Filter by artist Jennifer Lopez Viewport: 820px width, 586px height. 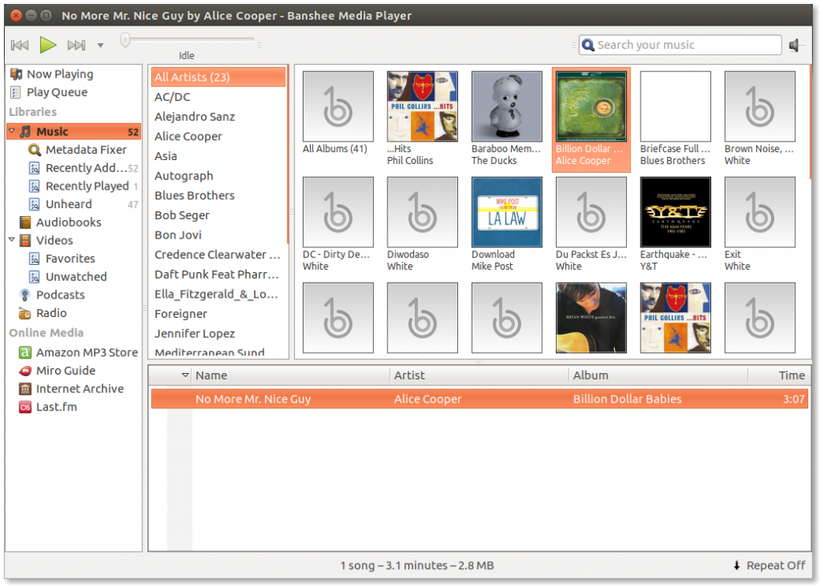click(195, 334)
